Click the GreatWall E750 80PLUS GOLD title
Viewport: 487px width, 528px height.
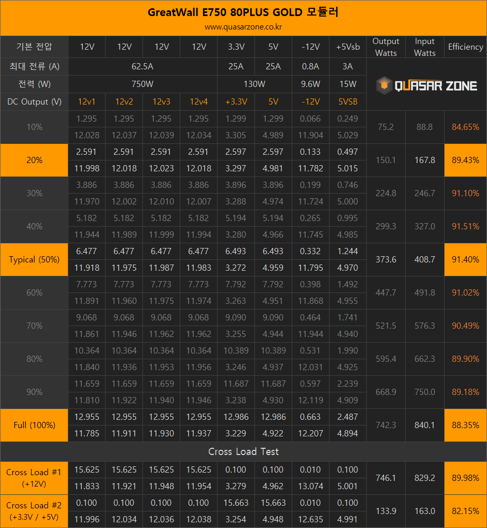(x=243, y=12)
